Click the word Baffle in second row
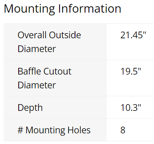 (x=29, y=71)
